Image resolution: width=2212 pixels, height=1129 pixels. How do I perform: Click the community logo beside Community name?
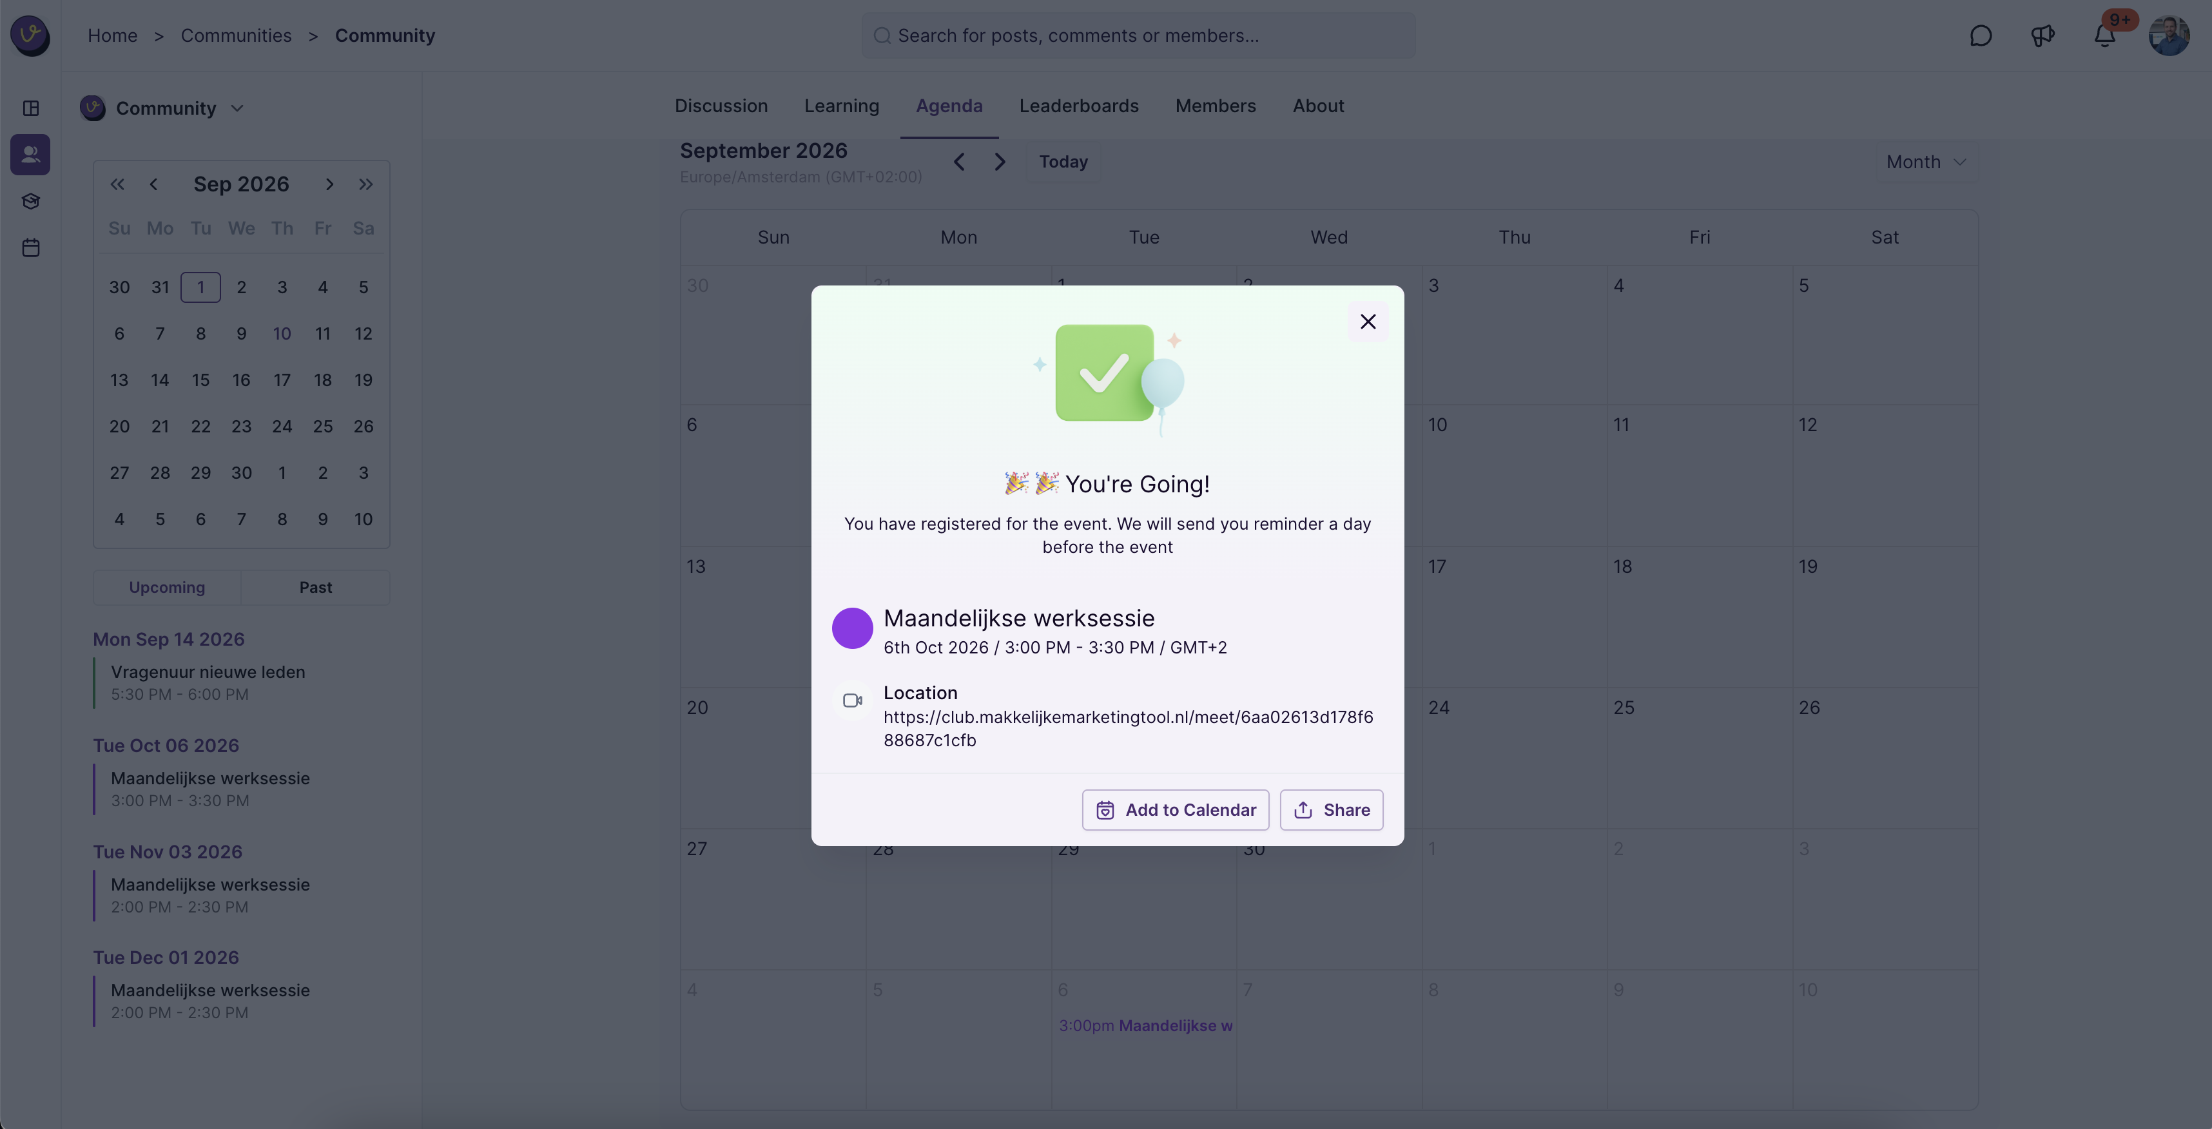[93, 108]
